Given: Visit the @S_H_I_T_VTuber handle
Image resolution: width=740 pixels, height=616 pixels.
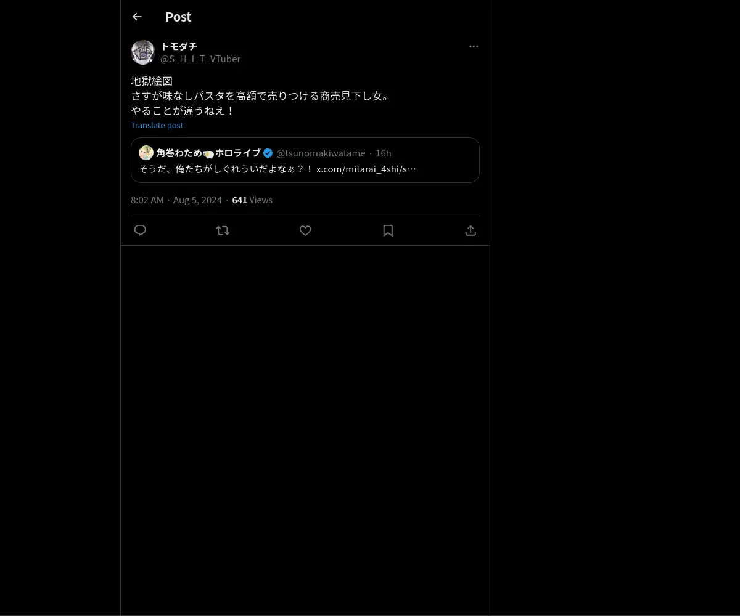Looking at the screenshot, I should [200, 59].
